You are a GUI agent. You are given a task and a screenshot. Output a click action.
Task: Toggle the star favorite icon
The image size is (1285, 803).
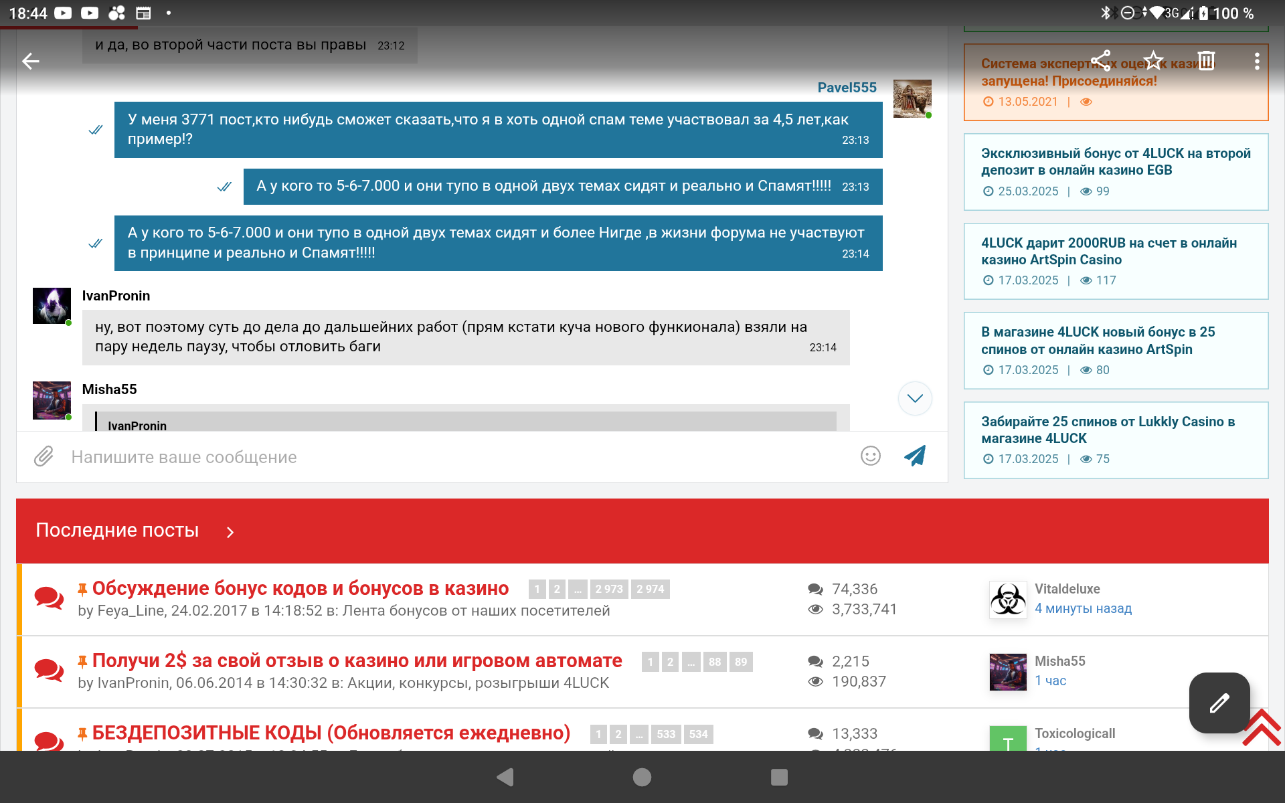pyautogui.click(x=1153, y=61)
